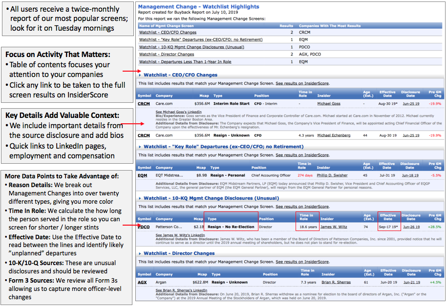The width and height of the screenshot is (448, 307).
Task: Open Jun-25 19 disclosure in the Michael Echenberg row
Action: [411, 135]
